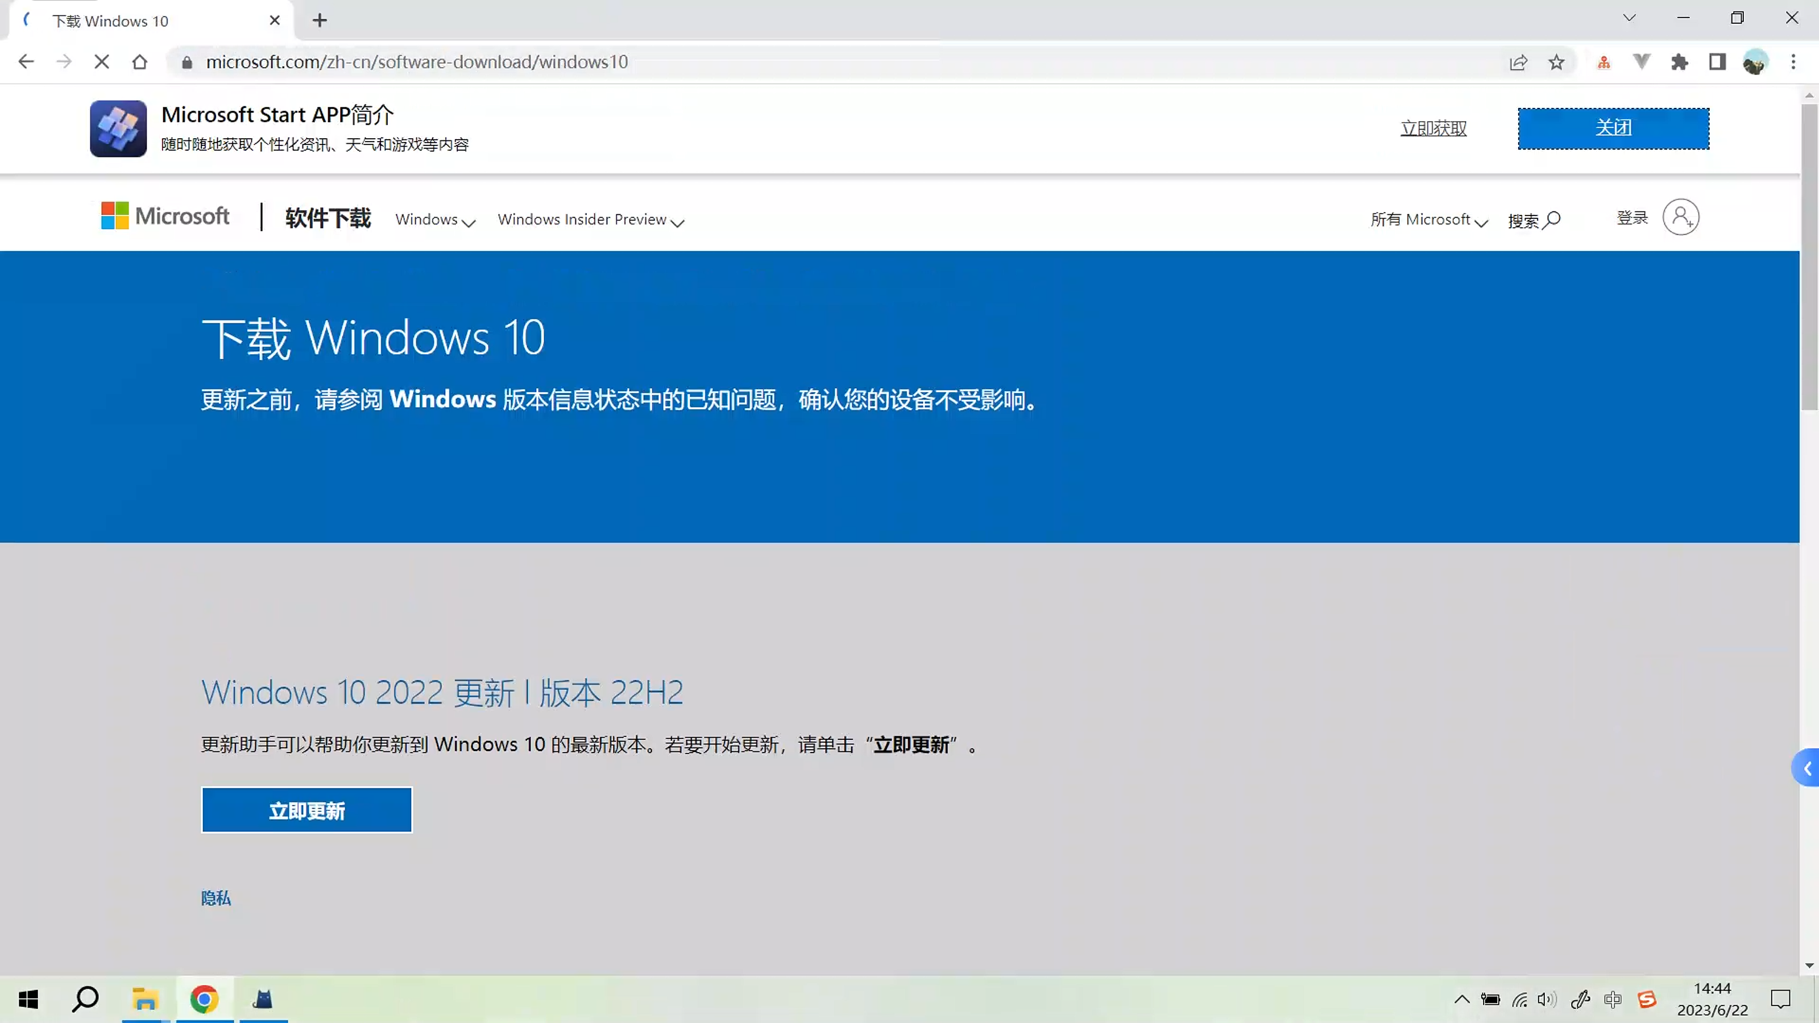Select the 下载 Windows 10 tab

coord(151,20)
